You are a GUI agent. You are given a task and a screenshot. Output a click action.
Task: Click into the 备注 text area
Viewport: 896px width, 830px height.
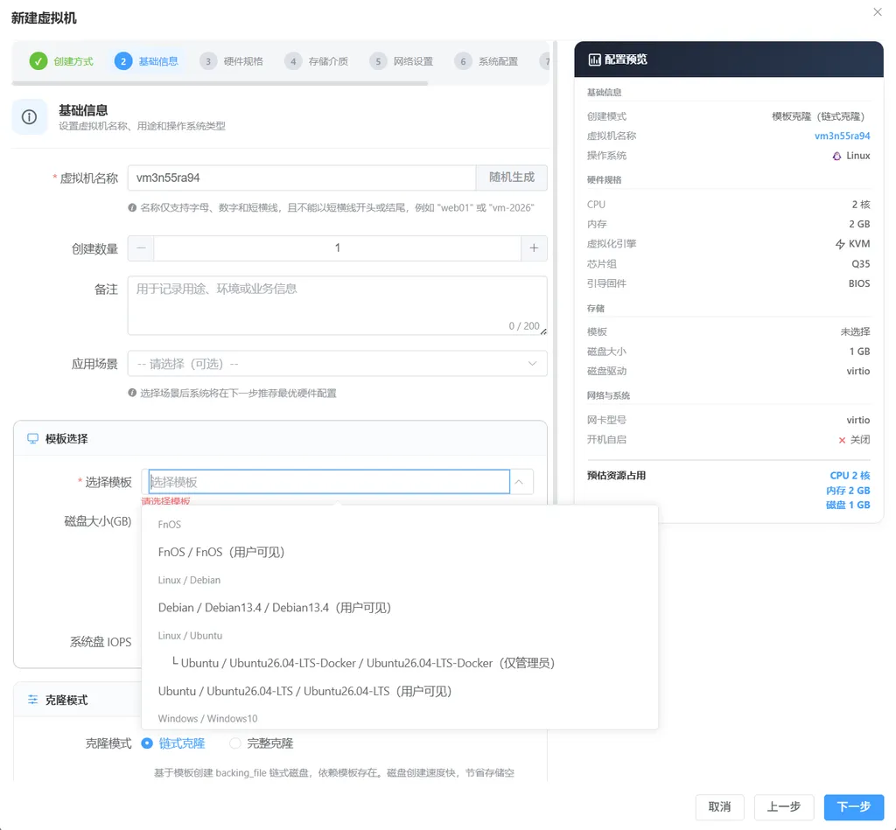(x=337, y=305)
